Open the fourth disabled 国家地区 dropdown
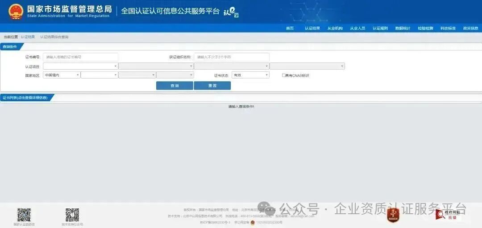Image resolution: width=482 pixels, height=228 pixels. [175, 75]
